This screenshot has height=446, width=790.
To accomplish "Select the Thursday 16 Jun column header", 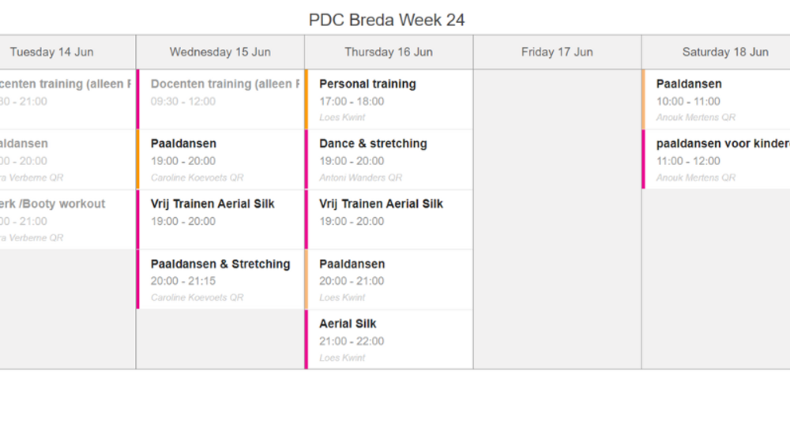I will pos(389,52).
